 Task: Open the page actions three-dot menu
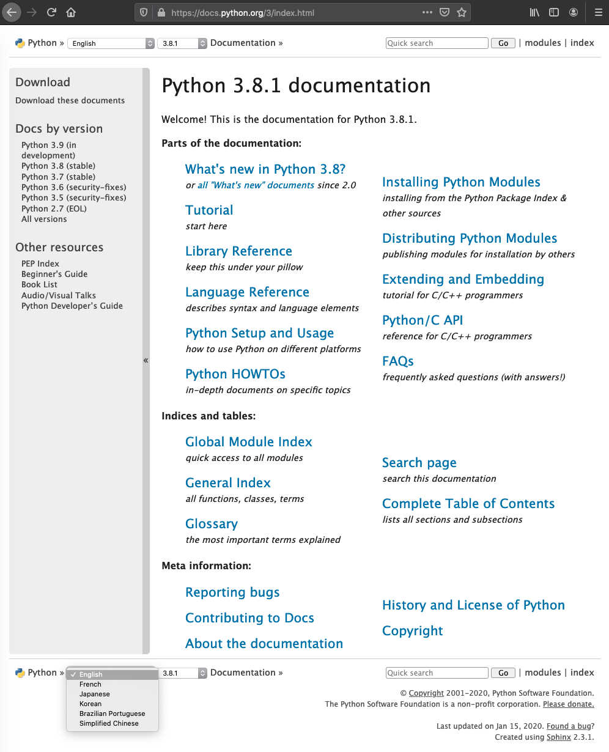point(427,12)
